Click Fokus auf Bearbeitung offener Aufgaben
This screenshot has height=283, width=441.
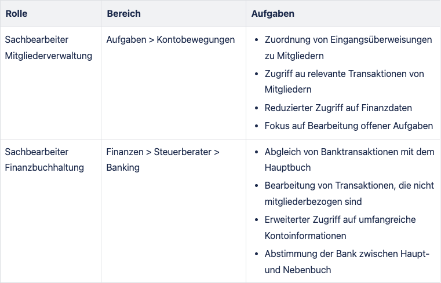click(349, 126)
